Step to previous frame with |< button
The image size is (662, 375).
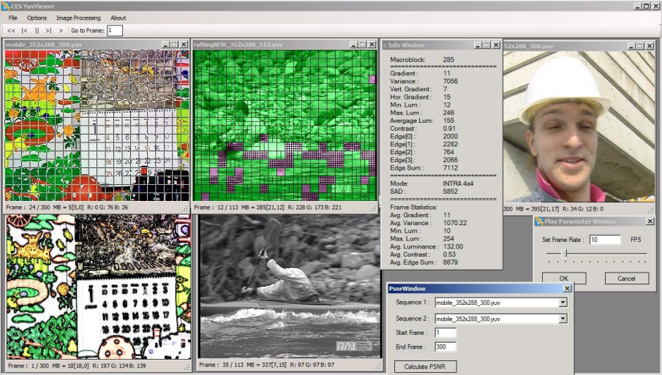(x=24, y=31)
